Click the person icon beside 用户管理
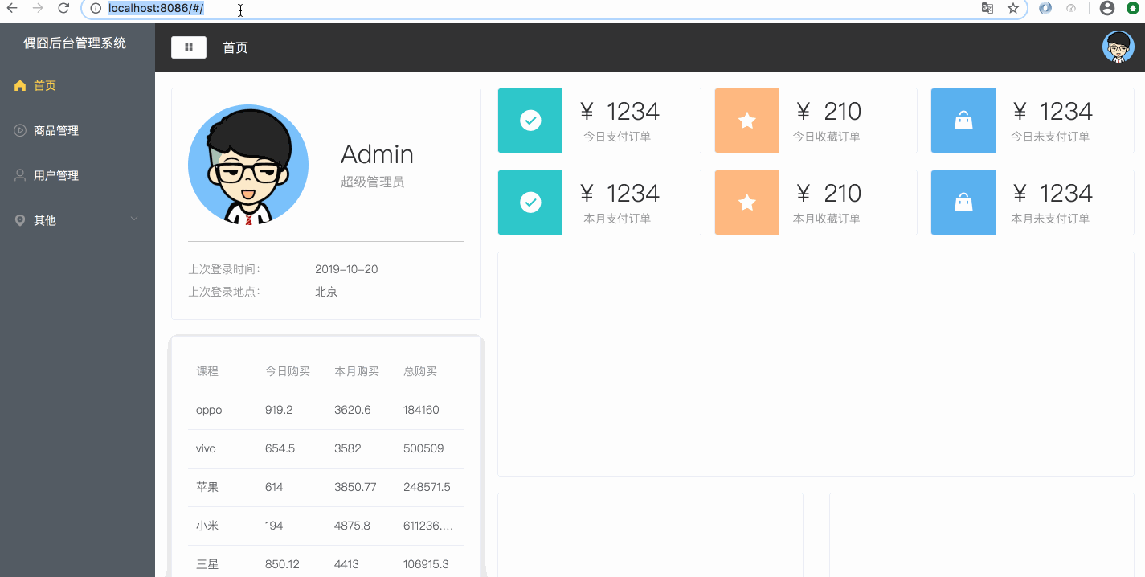The image size is (1145, 577). 20,175
